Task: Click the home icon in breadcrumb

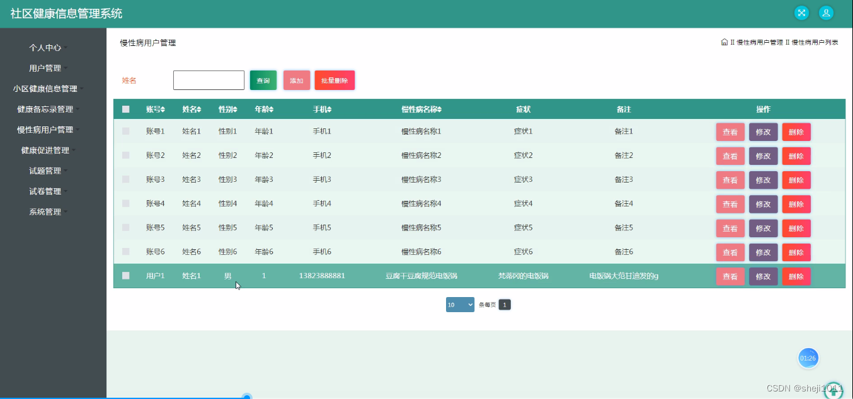Action: coord(724,42)
